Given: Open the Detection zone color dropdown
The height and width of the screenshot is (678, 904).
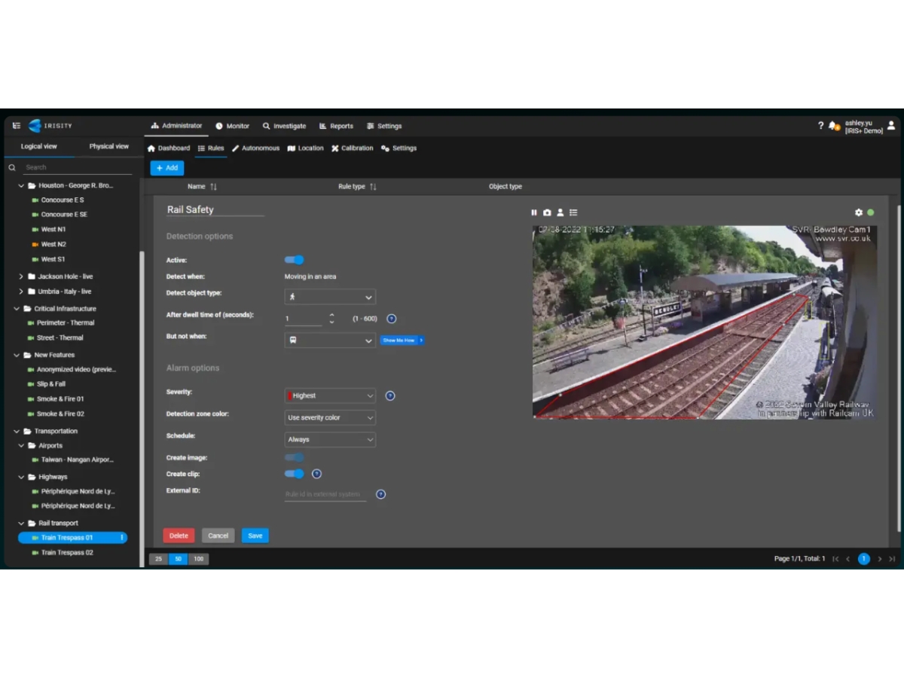Looking at the screenshot, I should tap(330, 417).
